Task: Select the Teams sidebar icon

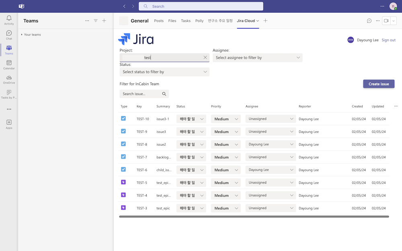Action: point(9,50)
